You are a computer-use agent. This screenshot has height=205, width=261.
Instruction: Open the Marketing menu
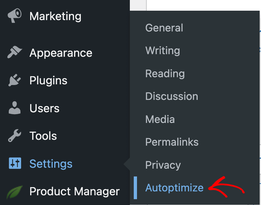(55, 16)
